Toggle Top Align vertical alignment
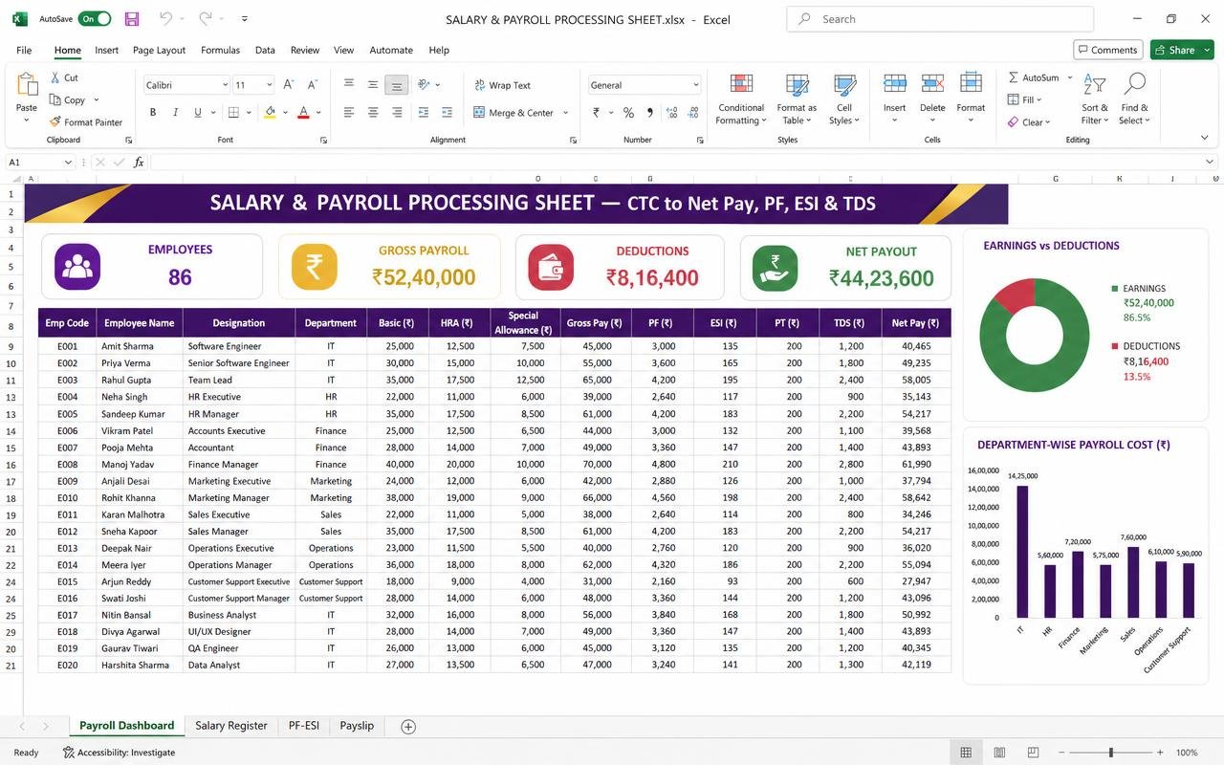Viewport: 1224px width, 765px height. point(349,84)
